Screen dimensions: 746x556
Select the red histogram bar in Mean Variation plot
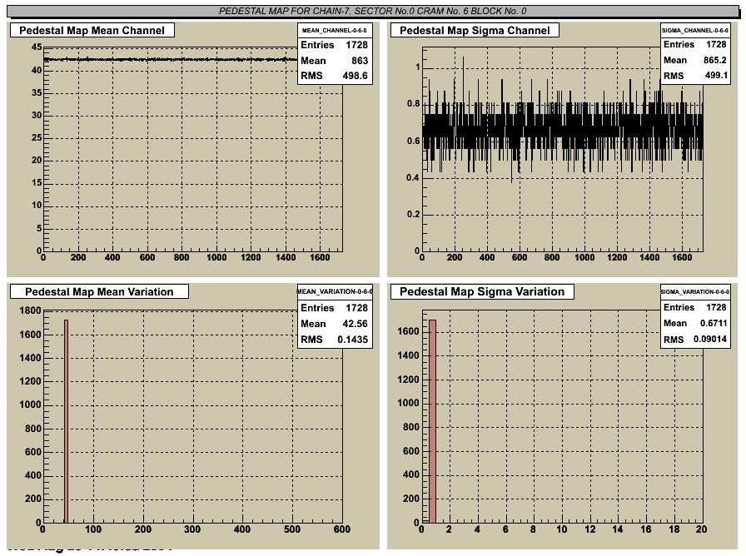pos(66,421)
